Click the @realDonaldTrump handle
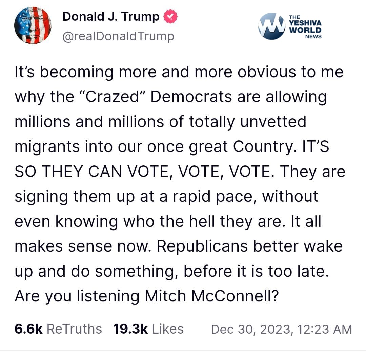 point(118,36)
